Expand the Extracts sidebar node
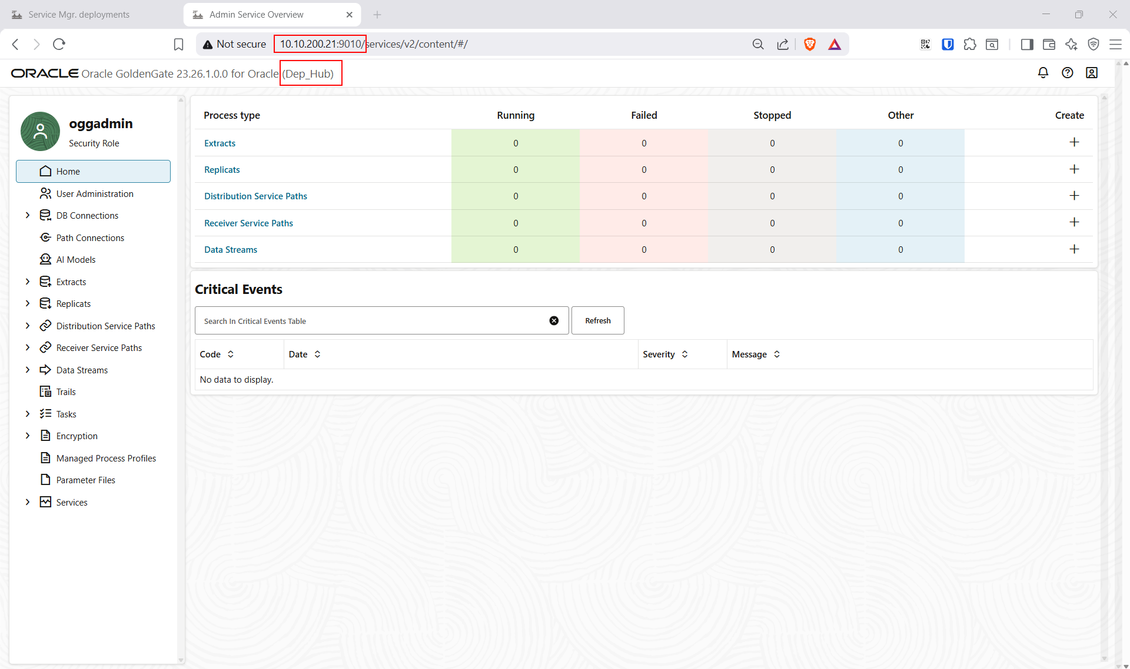Image resolution: width=1130 pixels, height=669 pixels. click(x=28, y=282)
